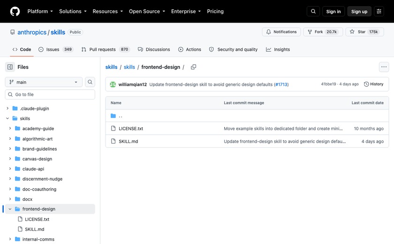Copy the frontend-design path icon
Image resolution: width=394 pixels, height=244 pixels.
tap(193, 67)
